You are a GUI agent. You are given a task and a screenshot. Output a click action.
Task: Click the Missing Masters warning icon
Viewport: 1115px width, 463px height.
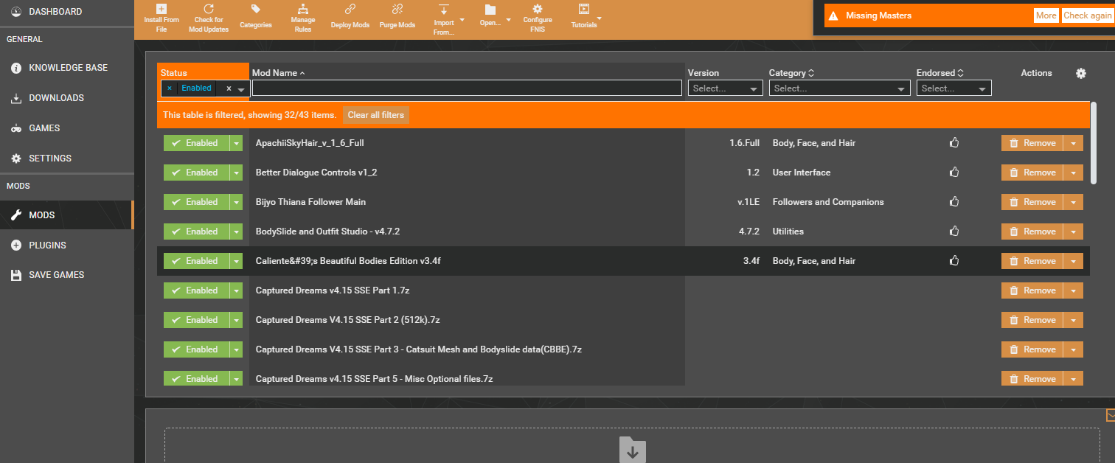pyautogui.click(x=833, y=15)
